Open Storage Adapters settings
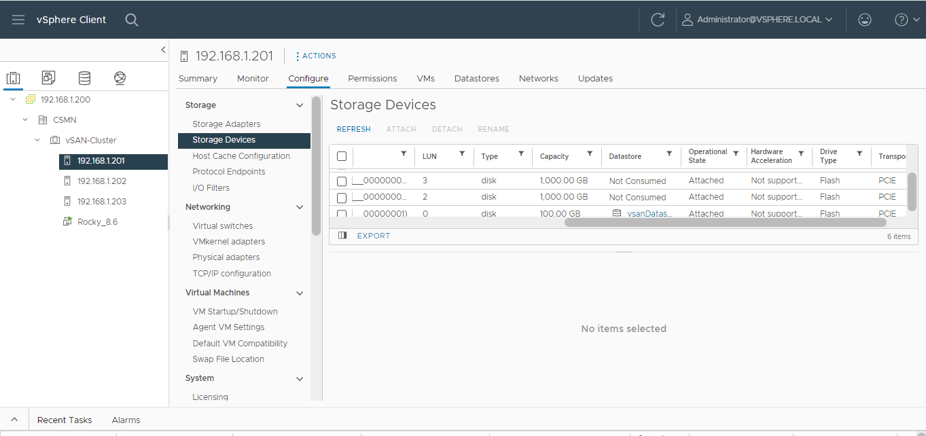926x436 pixels. (226, 124)
